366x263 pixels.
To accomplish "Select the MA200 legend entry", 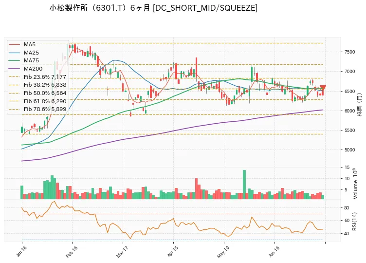I will pyautogui.click(x=25, y=69).
